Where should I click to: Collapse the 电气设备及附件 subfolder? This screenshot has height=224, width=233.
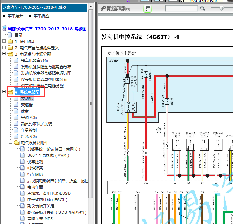(10, 142)
